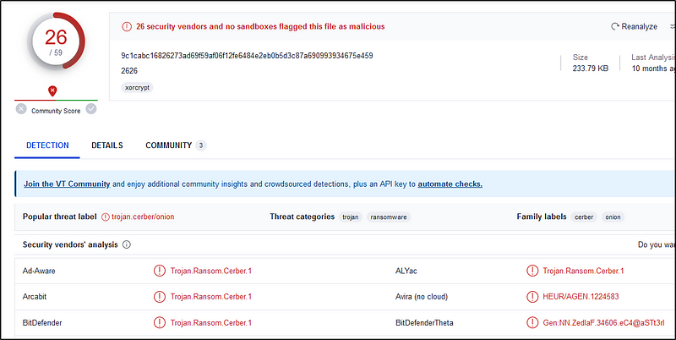Select the ransomware threat category tag
676x340 pixels.
coord(388,217)
